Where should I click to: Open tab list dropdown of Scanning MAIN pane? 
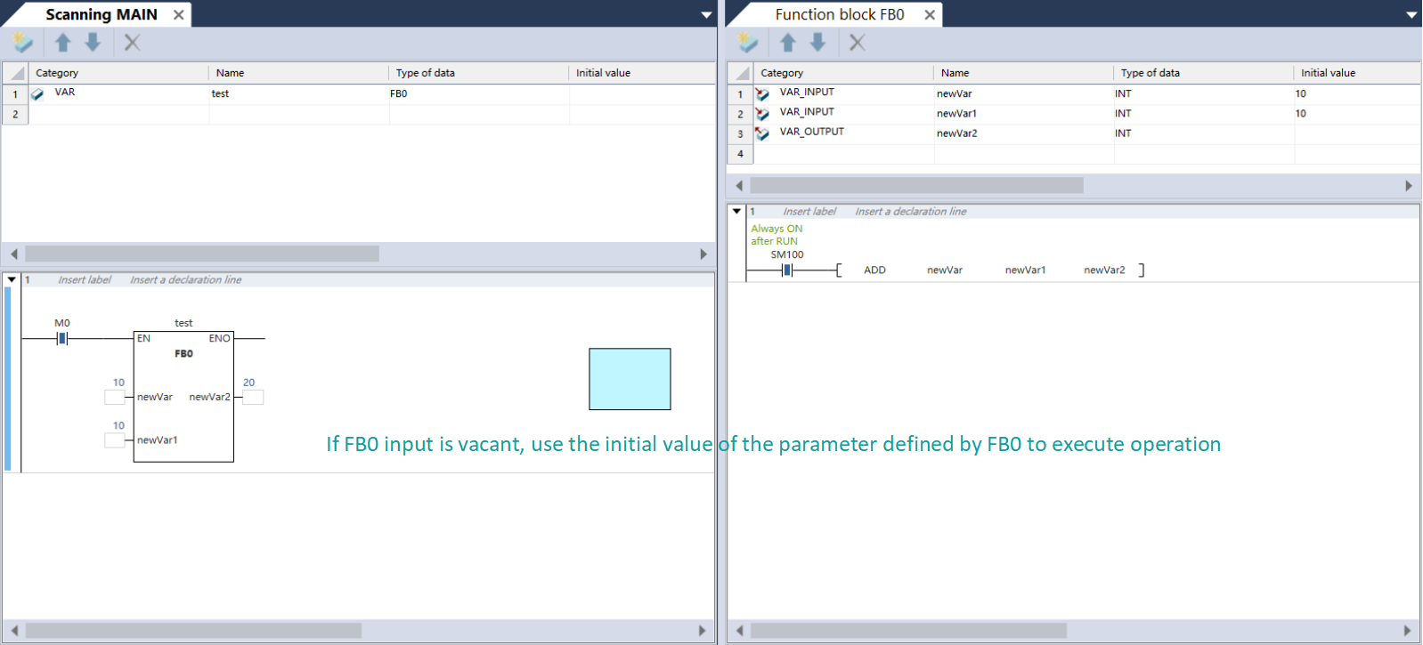tap(706, 15)
